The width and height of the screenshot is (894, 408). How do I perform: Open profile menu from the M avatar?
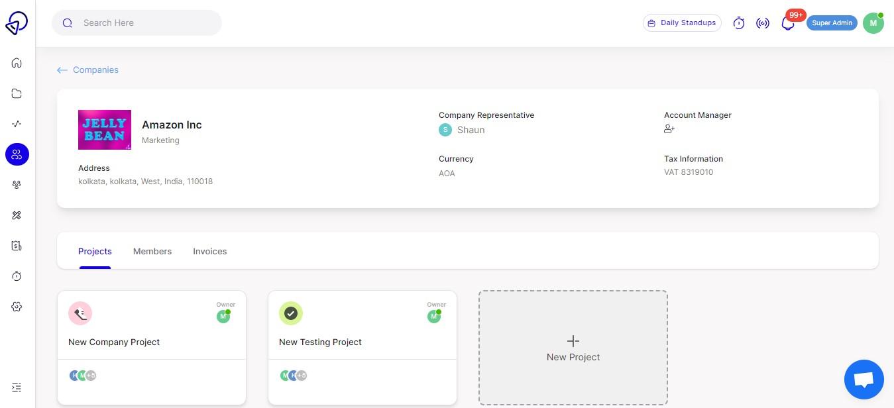(x=873, y=23)
